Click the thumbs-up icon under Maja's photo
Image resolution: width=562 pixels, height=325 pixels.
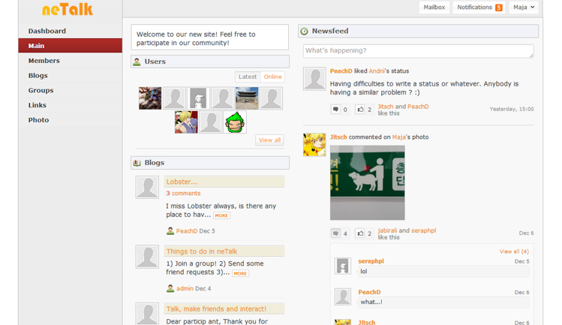point(360,233)
